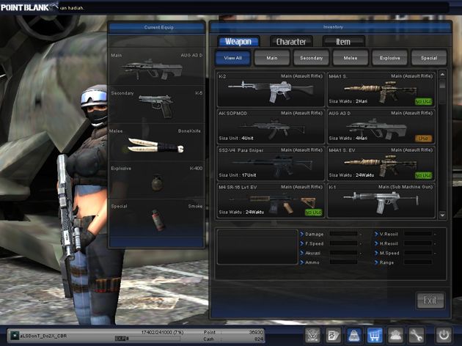This screenshot has height=346, width=462.
Task: Select the Smoke special slot
Action: [156, 218]
